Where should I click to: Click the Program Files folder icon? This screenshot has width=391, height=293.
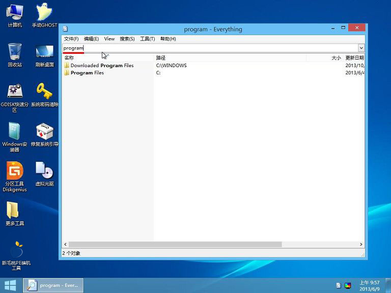point(67,73)
